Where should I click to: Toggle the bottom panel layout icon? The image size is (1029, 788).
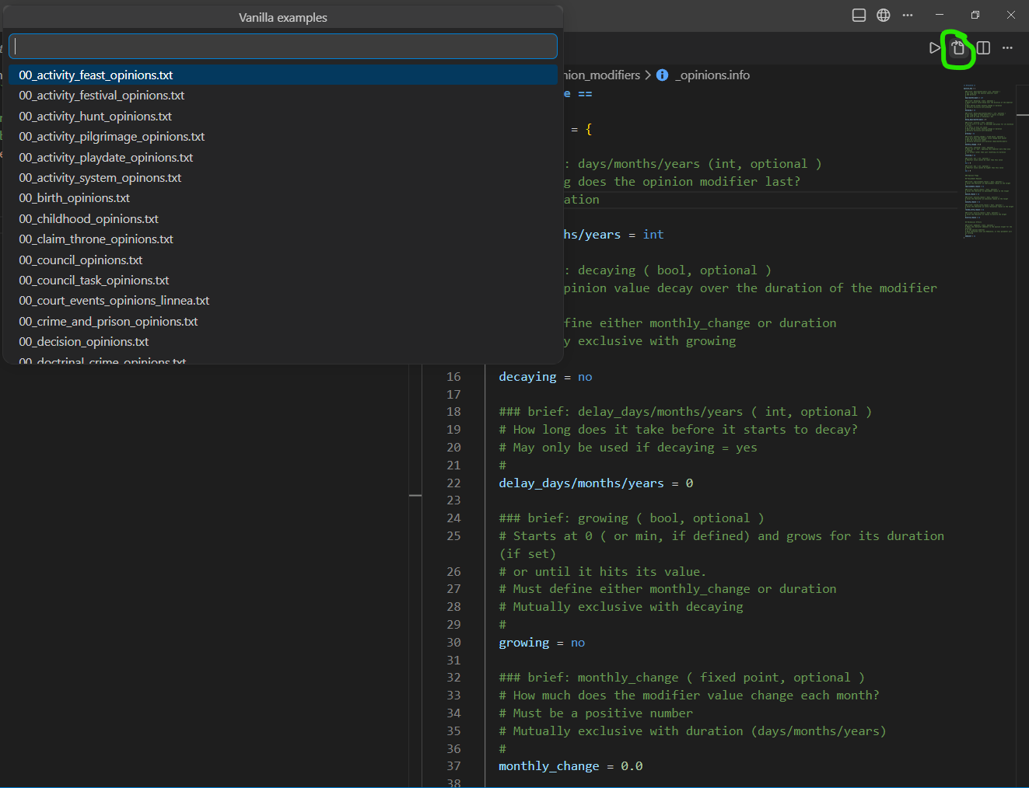859,16
